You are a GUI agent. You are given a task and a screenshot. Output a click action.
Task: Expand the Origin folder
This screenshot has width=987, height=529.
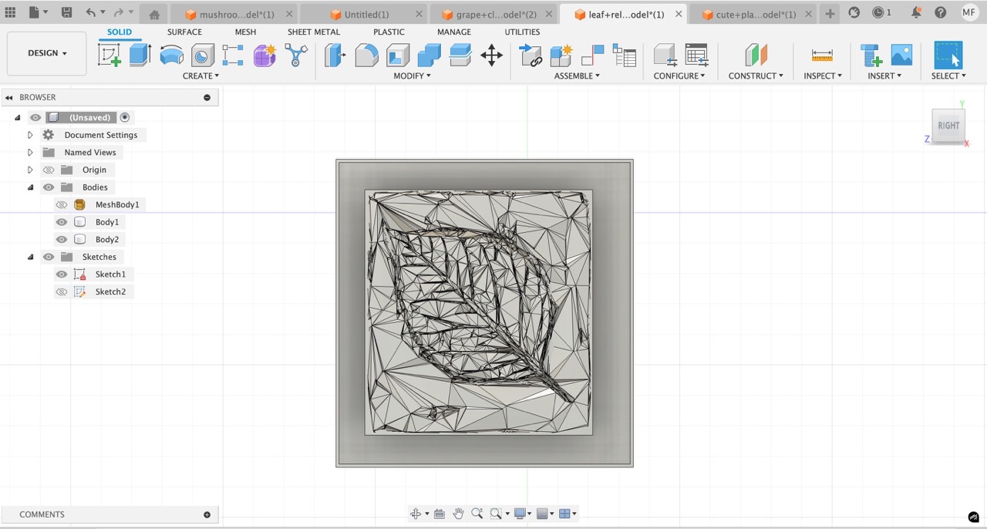click(x=30, y=170)
